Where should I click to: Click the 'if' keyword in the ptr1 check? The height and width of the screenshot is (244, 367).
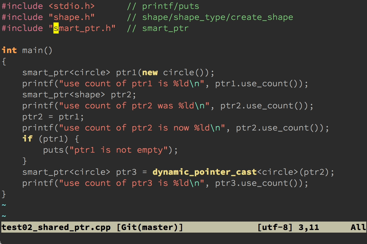27,139
